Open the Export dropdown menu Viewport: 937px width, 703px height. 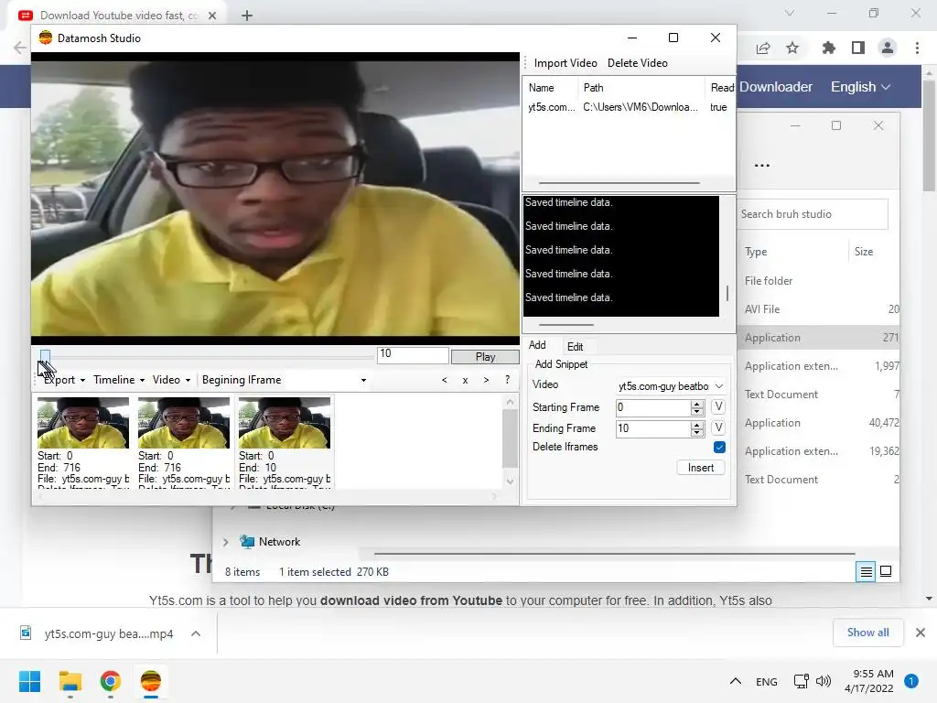click(64, 380)
